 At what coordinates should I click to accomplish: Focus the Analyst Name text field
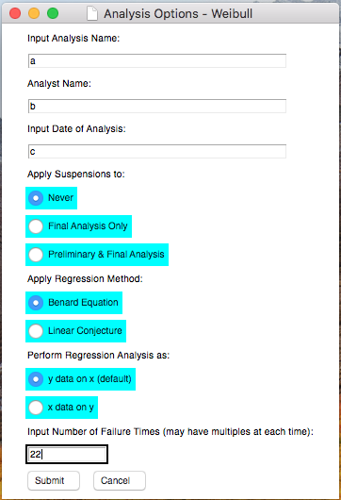tap(157, 107)
